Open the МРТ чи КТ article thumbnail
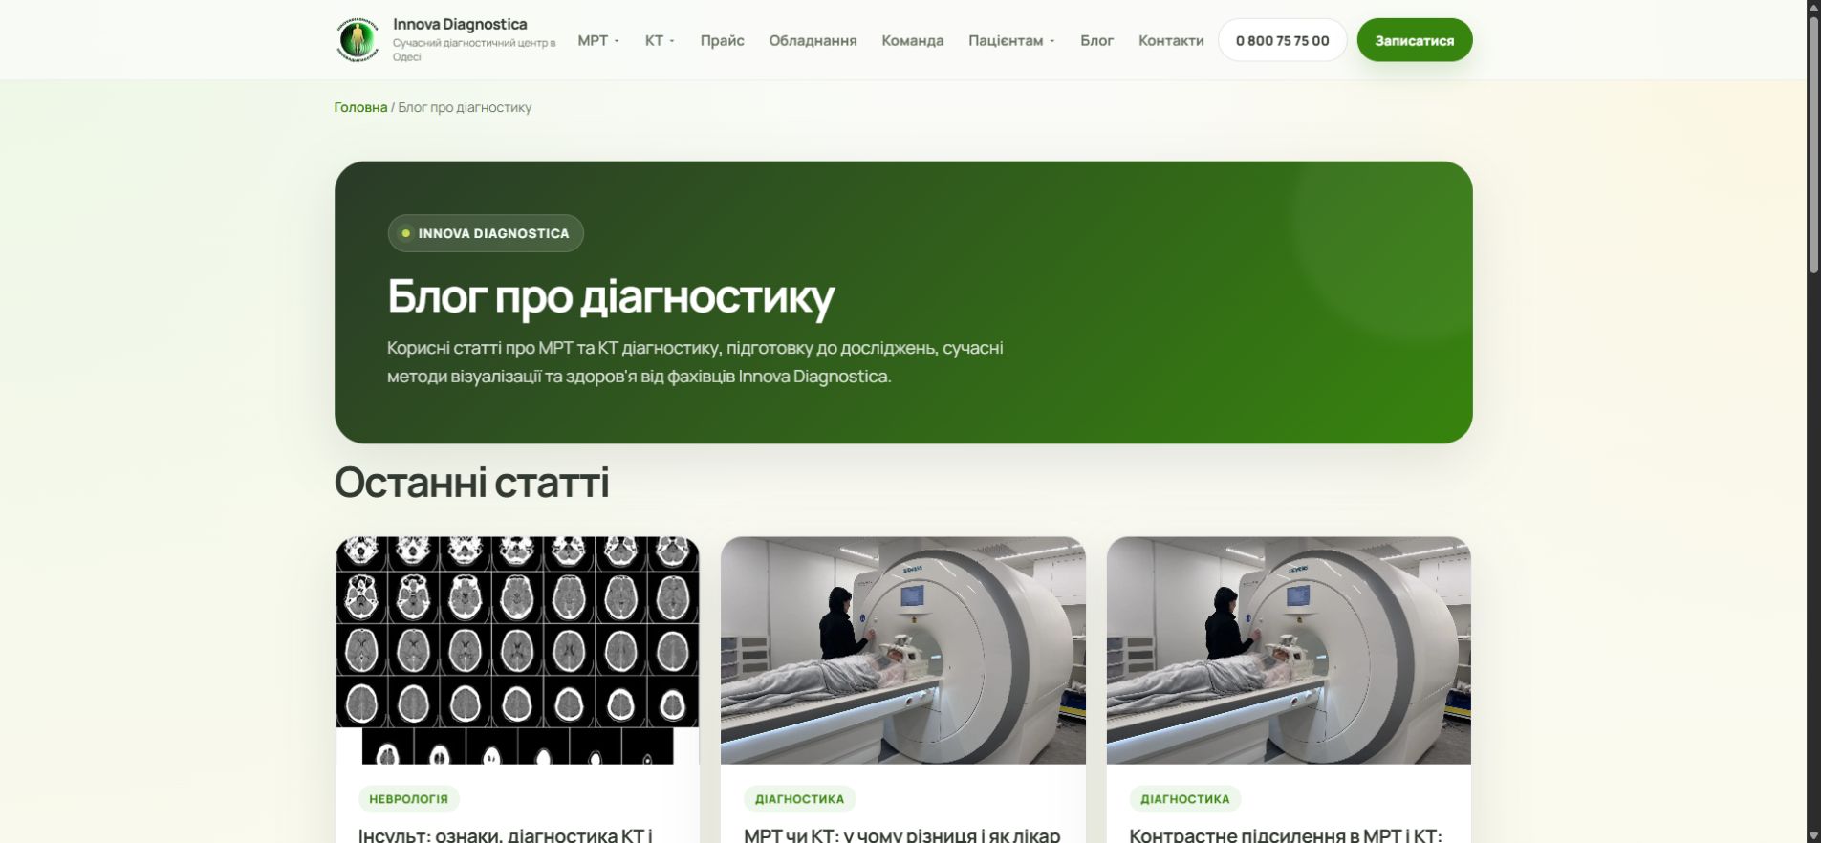Viewport: 1821px width, 843px height. (903, 650)
